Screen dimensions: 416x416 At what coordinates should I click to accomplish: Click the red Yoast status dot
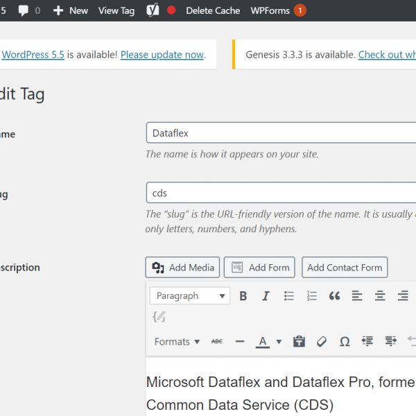pyautogui.click(x=171, y=10)
